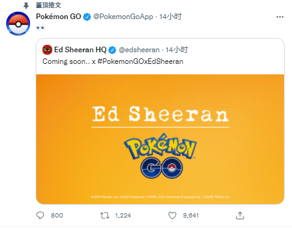Click the Ed Sheeran HQ profile avatar
This screenshot has width=292, height=228.
[x=47, y=50]
